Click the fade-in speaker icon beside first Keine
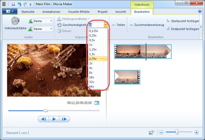205x140 pixels. tap(30, 21)
